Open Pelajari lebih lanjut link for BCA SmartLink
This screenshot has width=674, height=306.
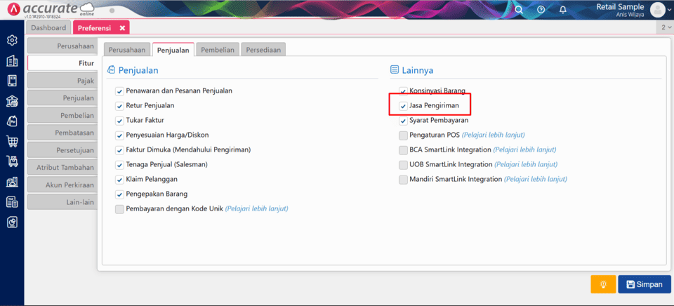[524, 149]
